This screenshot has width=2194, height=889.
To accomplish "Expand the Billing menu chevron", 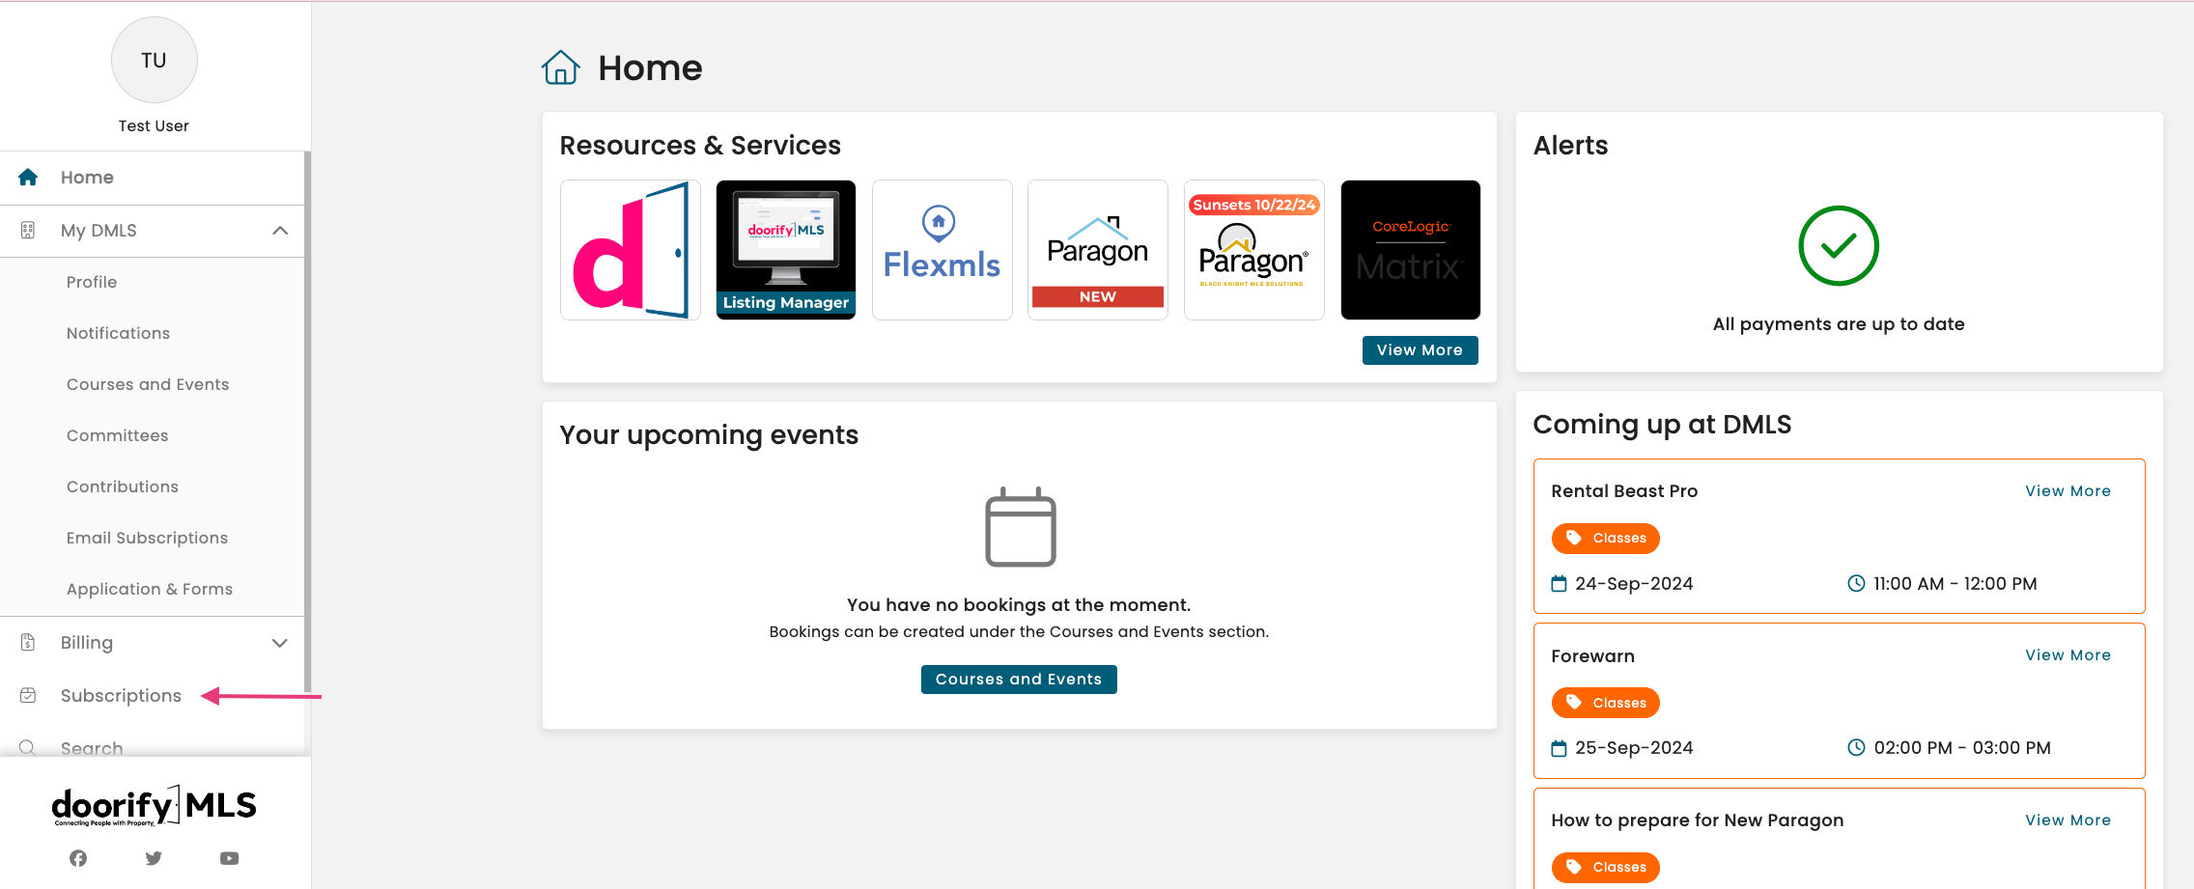I will coord(280,643).
